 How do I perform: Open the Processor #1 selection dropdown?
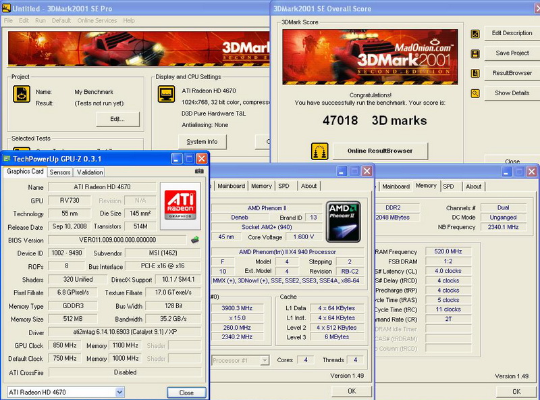click(265, 360)
